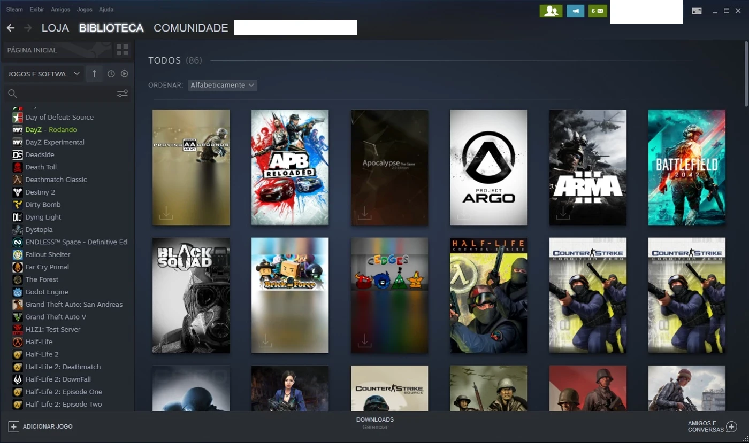Image resolution: width=749 pixels, height=443 pixels.
Task: Select Half-Life 2: DownFall
Action: pos(58,379)
